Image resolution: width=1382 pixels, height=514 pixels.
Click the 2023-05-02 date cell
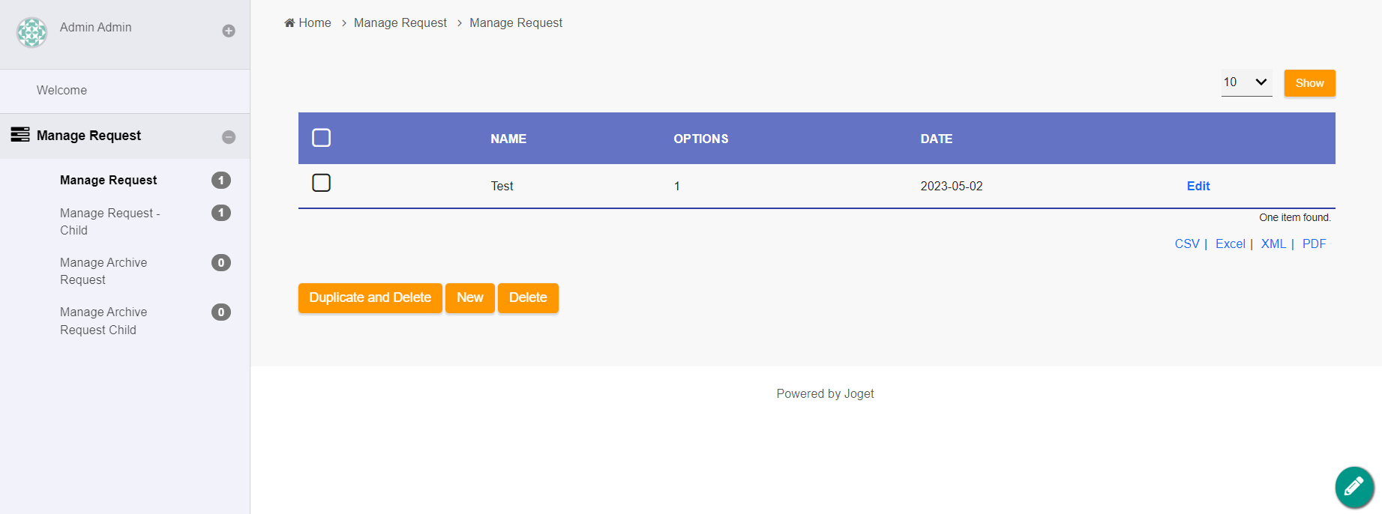tap(952, 186)
